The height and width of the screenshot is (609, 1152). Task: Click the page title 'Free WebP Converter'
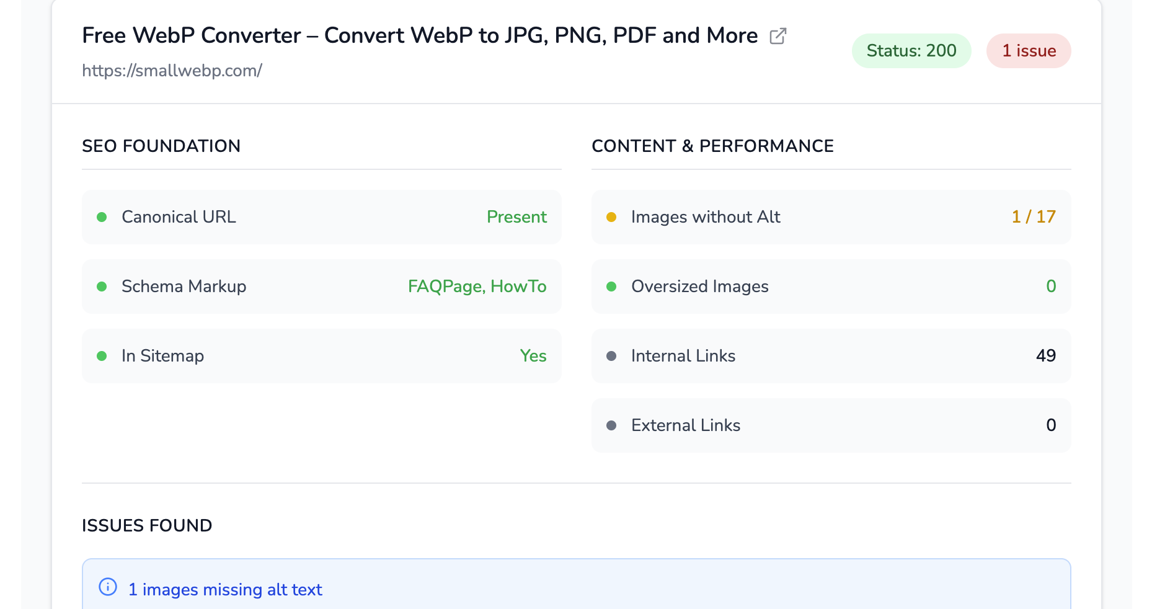[419, 35]
